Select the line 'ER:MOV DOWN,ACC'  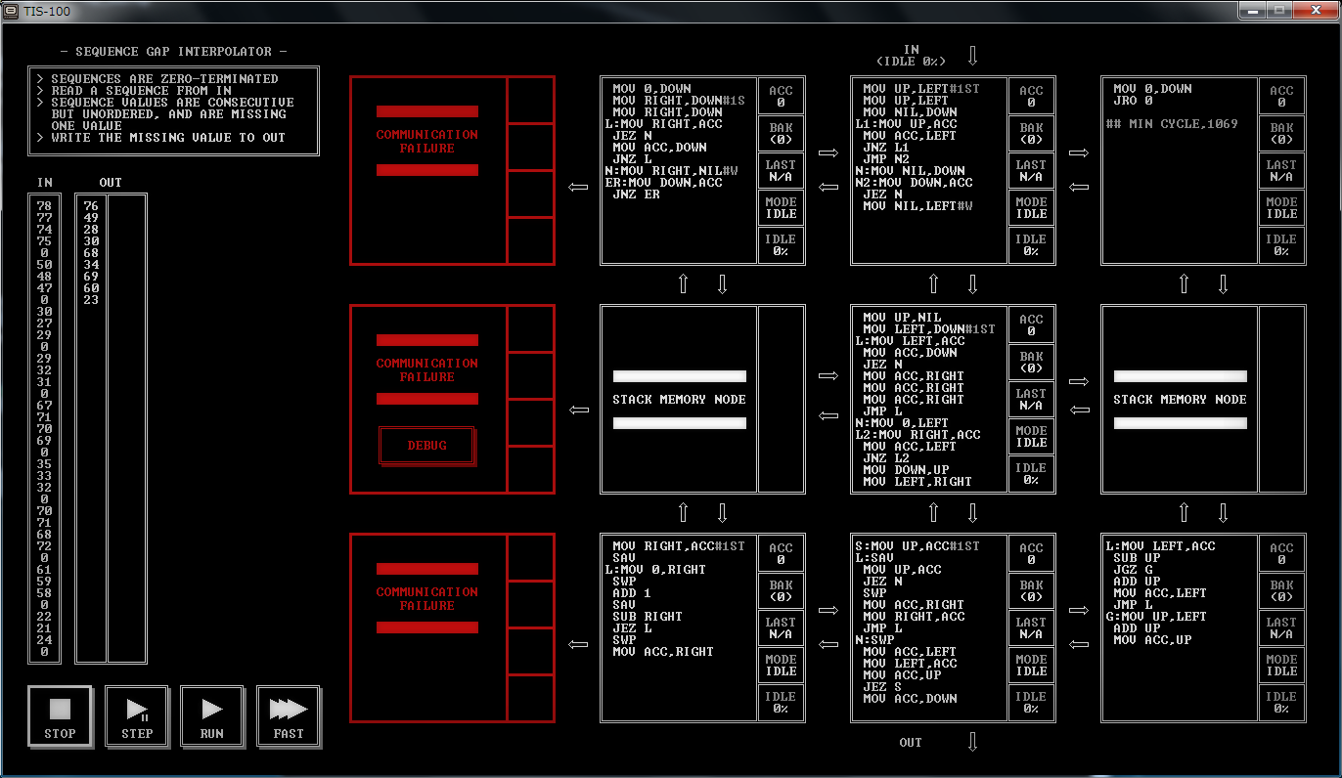pyautogui.click(x=663, y=183)
